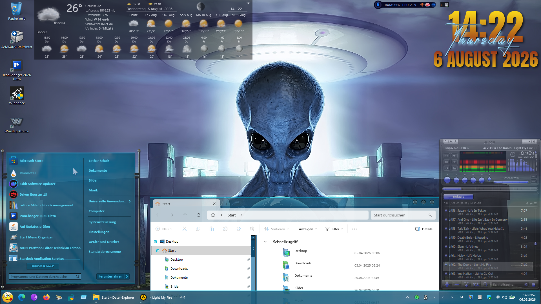This screenshot has height=304, width=541.
Task: Open the Sortieren dropdown
Action: 276,229
